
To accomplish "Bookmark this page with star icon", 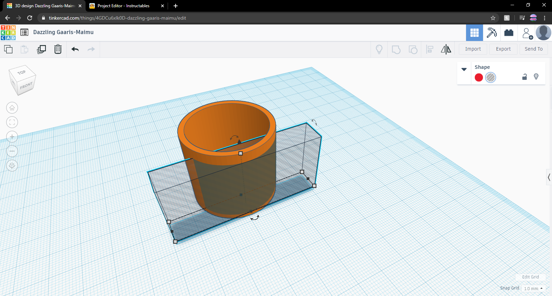I will [x=493, y=18].
